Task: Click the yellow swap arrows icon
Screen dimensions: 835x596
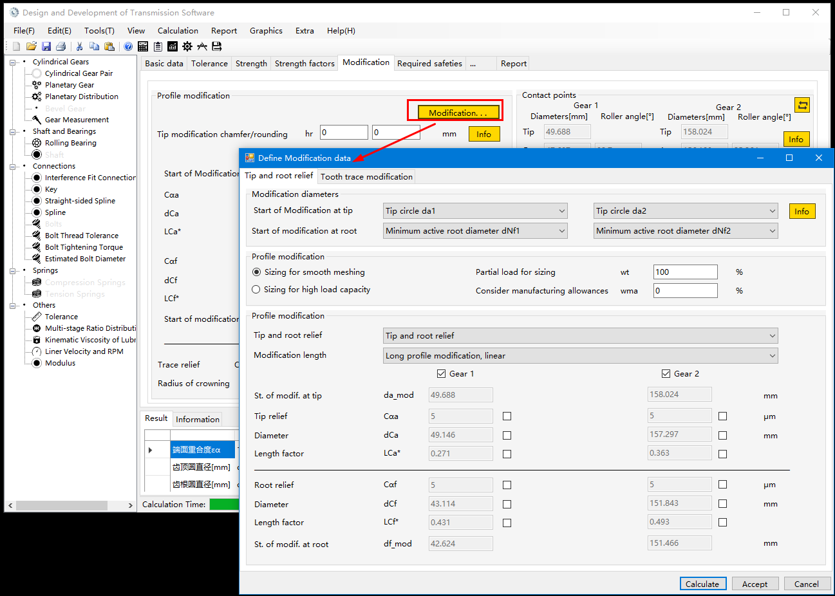Action: coord(802,105)
